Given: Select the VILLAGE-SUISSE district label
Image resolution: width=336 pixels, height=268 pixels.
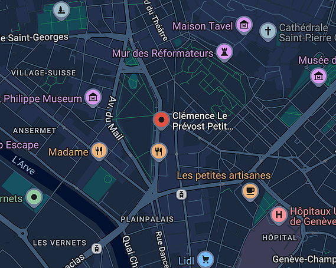Looking at the screenshot, I should (44, 73).
